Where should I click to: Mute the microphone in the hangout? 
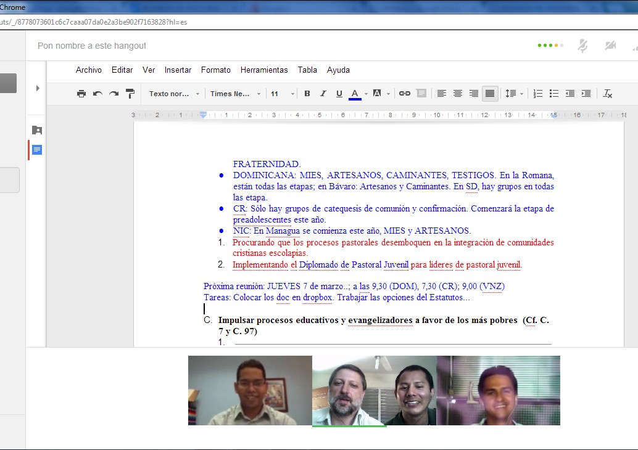[582, 46]
